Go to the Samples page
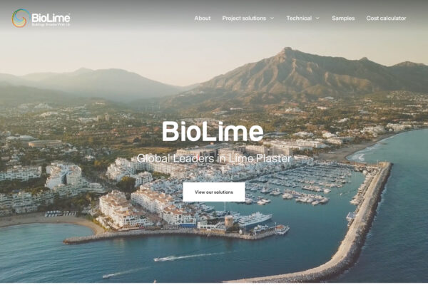This screenshot has height=285, width=428. [x=343, y=19]
